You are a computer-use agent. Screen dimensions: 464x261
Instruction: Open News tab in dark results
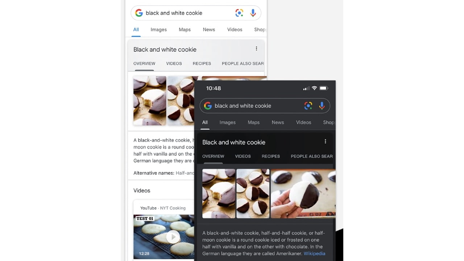[278, 123]
